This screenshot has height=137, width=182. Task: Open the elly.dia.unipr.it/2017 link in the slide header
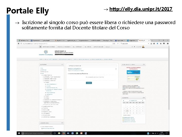click(141, 9)
